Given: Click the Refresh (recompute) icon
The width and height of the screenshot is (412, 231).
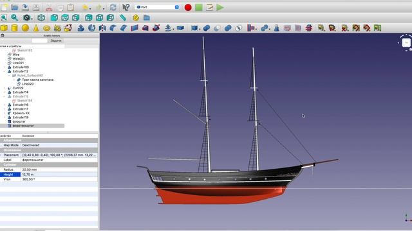Looking at the screenshot, I should (x=113, y=8).
